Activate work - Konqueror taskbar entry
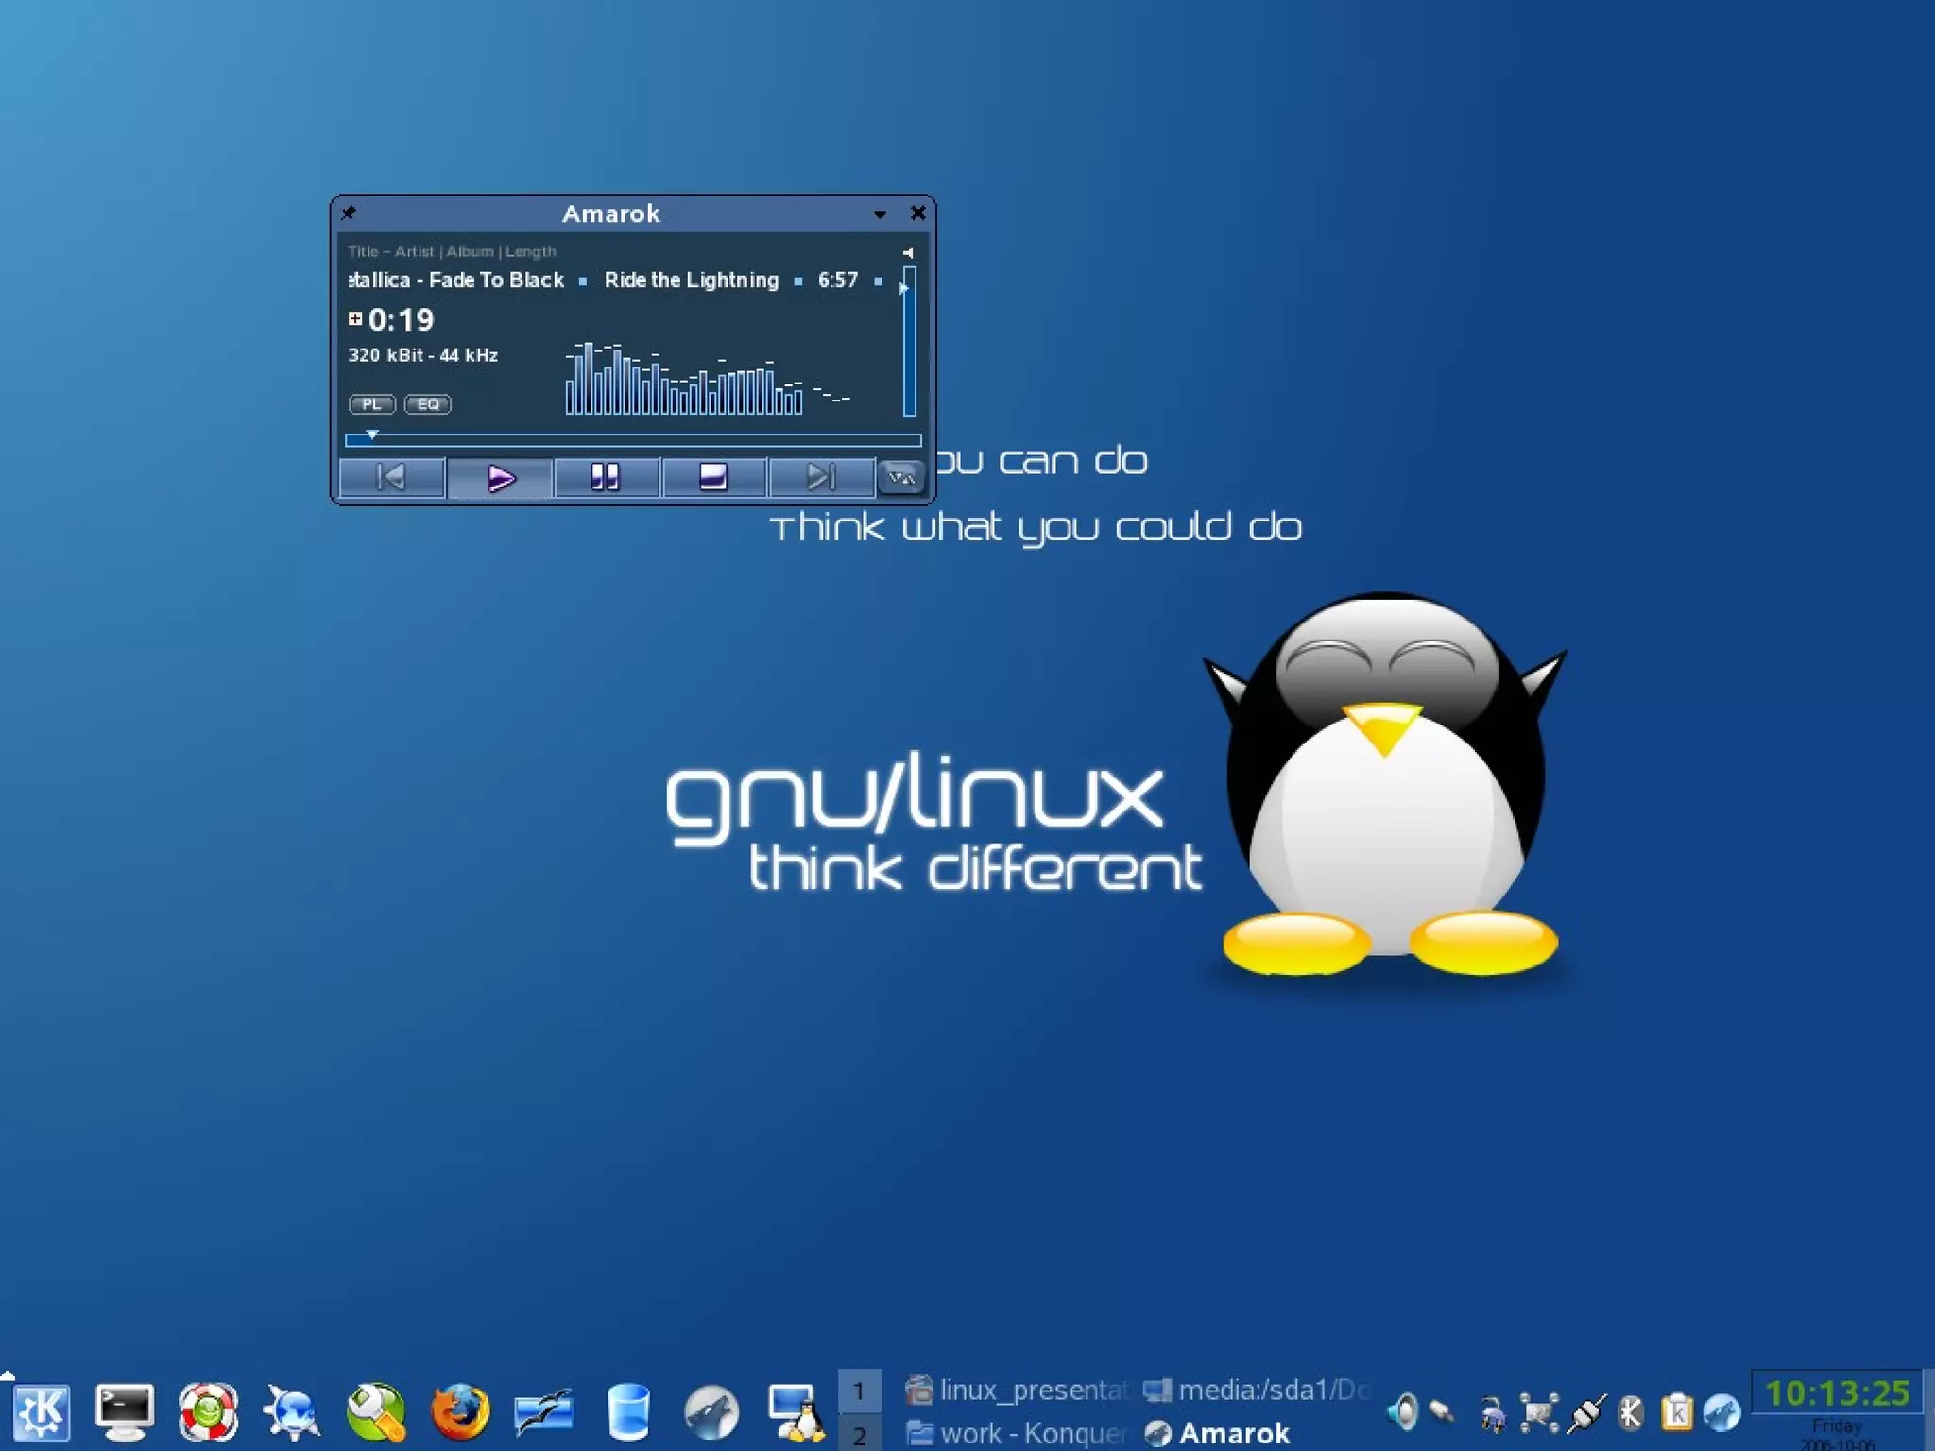 click(x=1017, y=1433)
